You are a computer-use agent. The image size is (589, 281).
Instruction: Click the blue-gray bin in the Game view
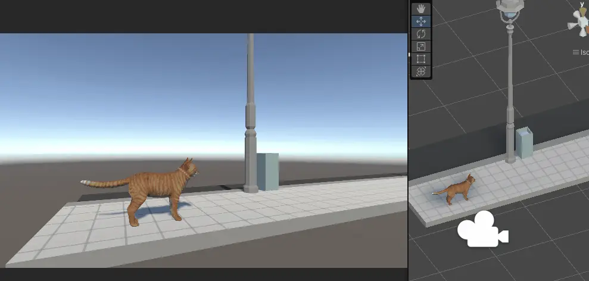(268, 171)
